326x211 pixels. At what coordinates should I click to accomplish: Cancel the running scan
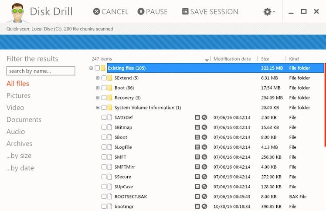[x=111, y=12]
